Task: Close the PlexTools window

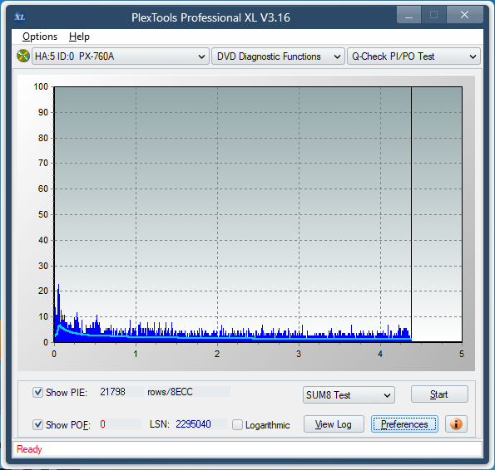Action: [x=464, y=15]
